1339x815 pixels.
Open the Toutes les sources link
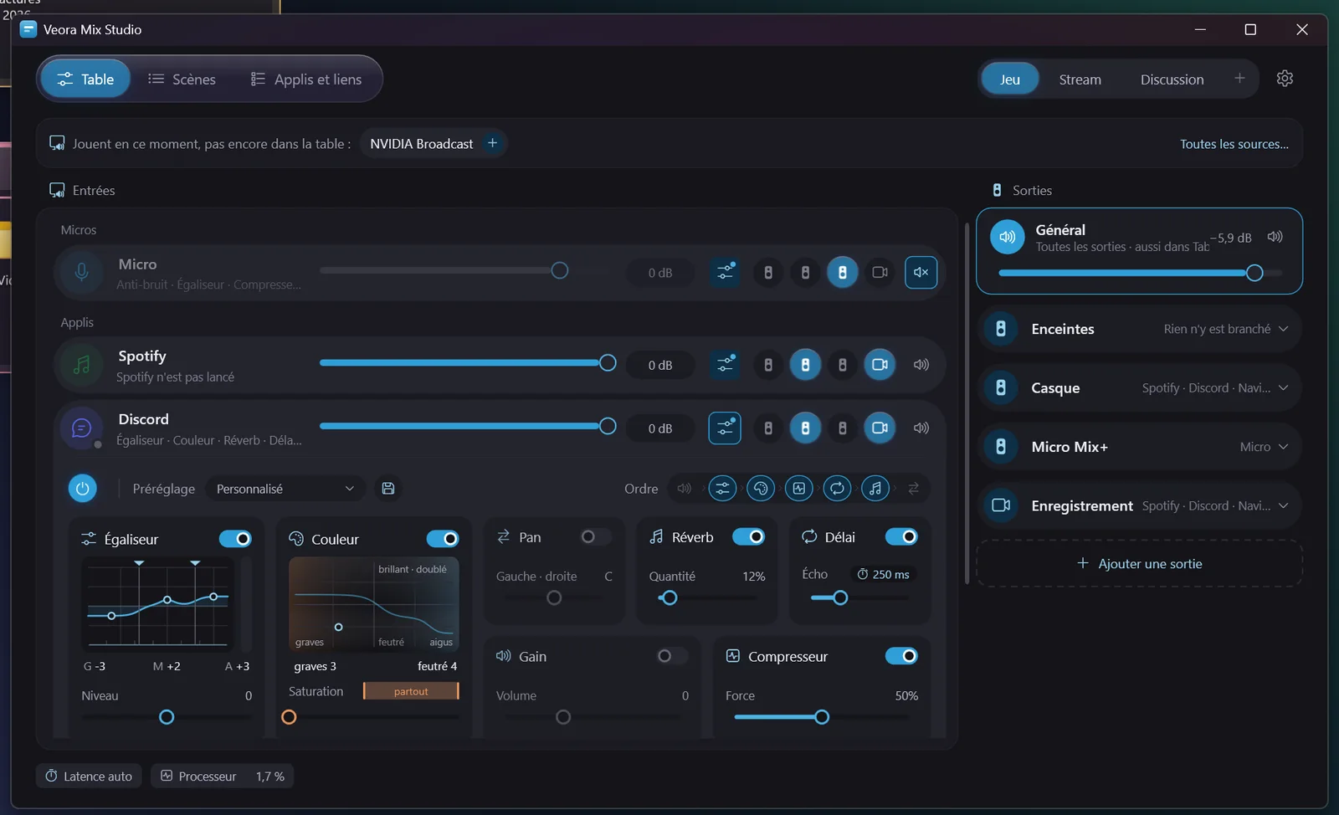pyautogui.click(x=1234, y=144)
